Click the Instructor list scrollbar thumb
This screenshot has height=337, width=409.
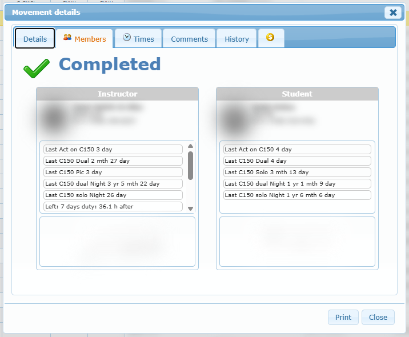click(190, 166)
